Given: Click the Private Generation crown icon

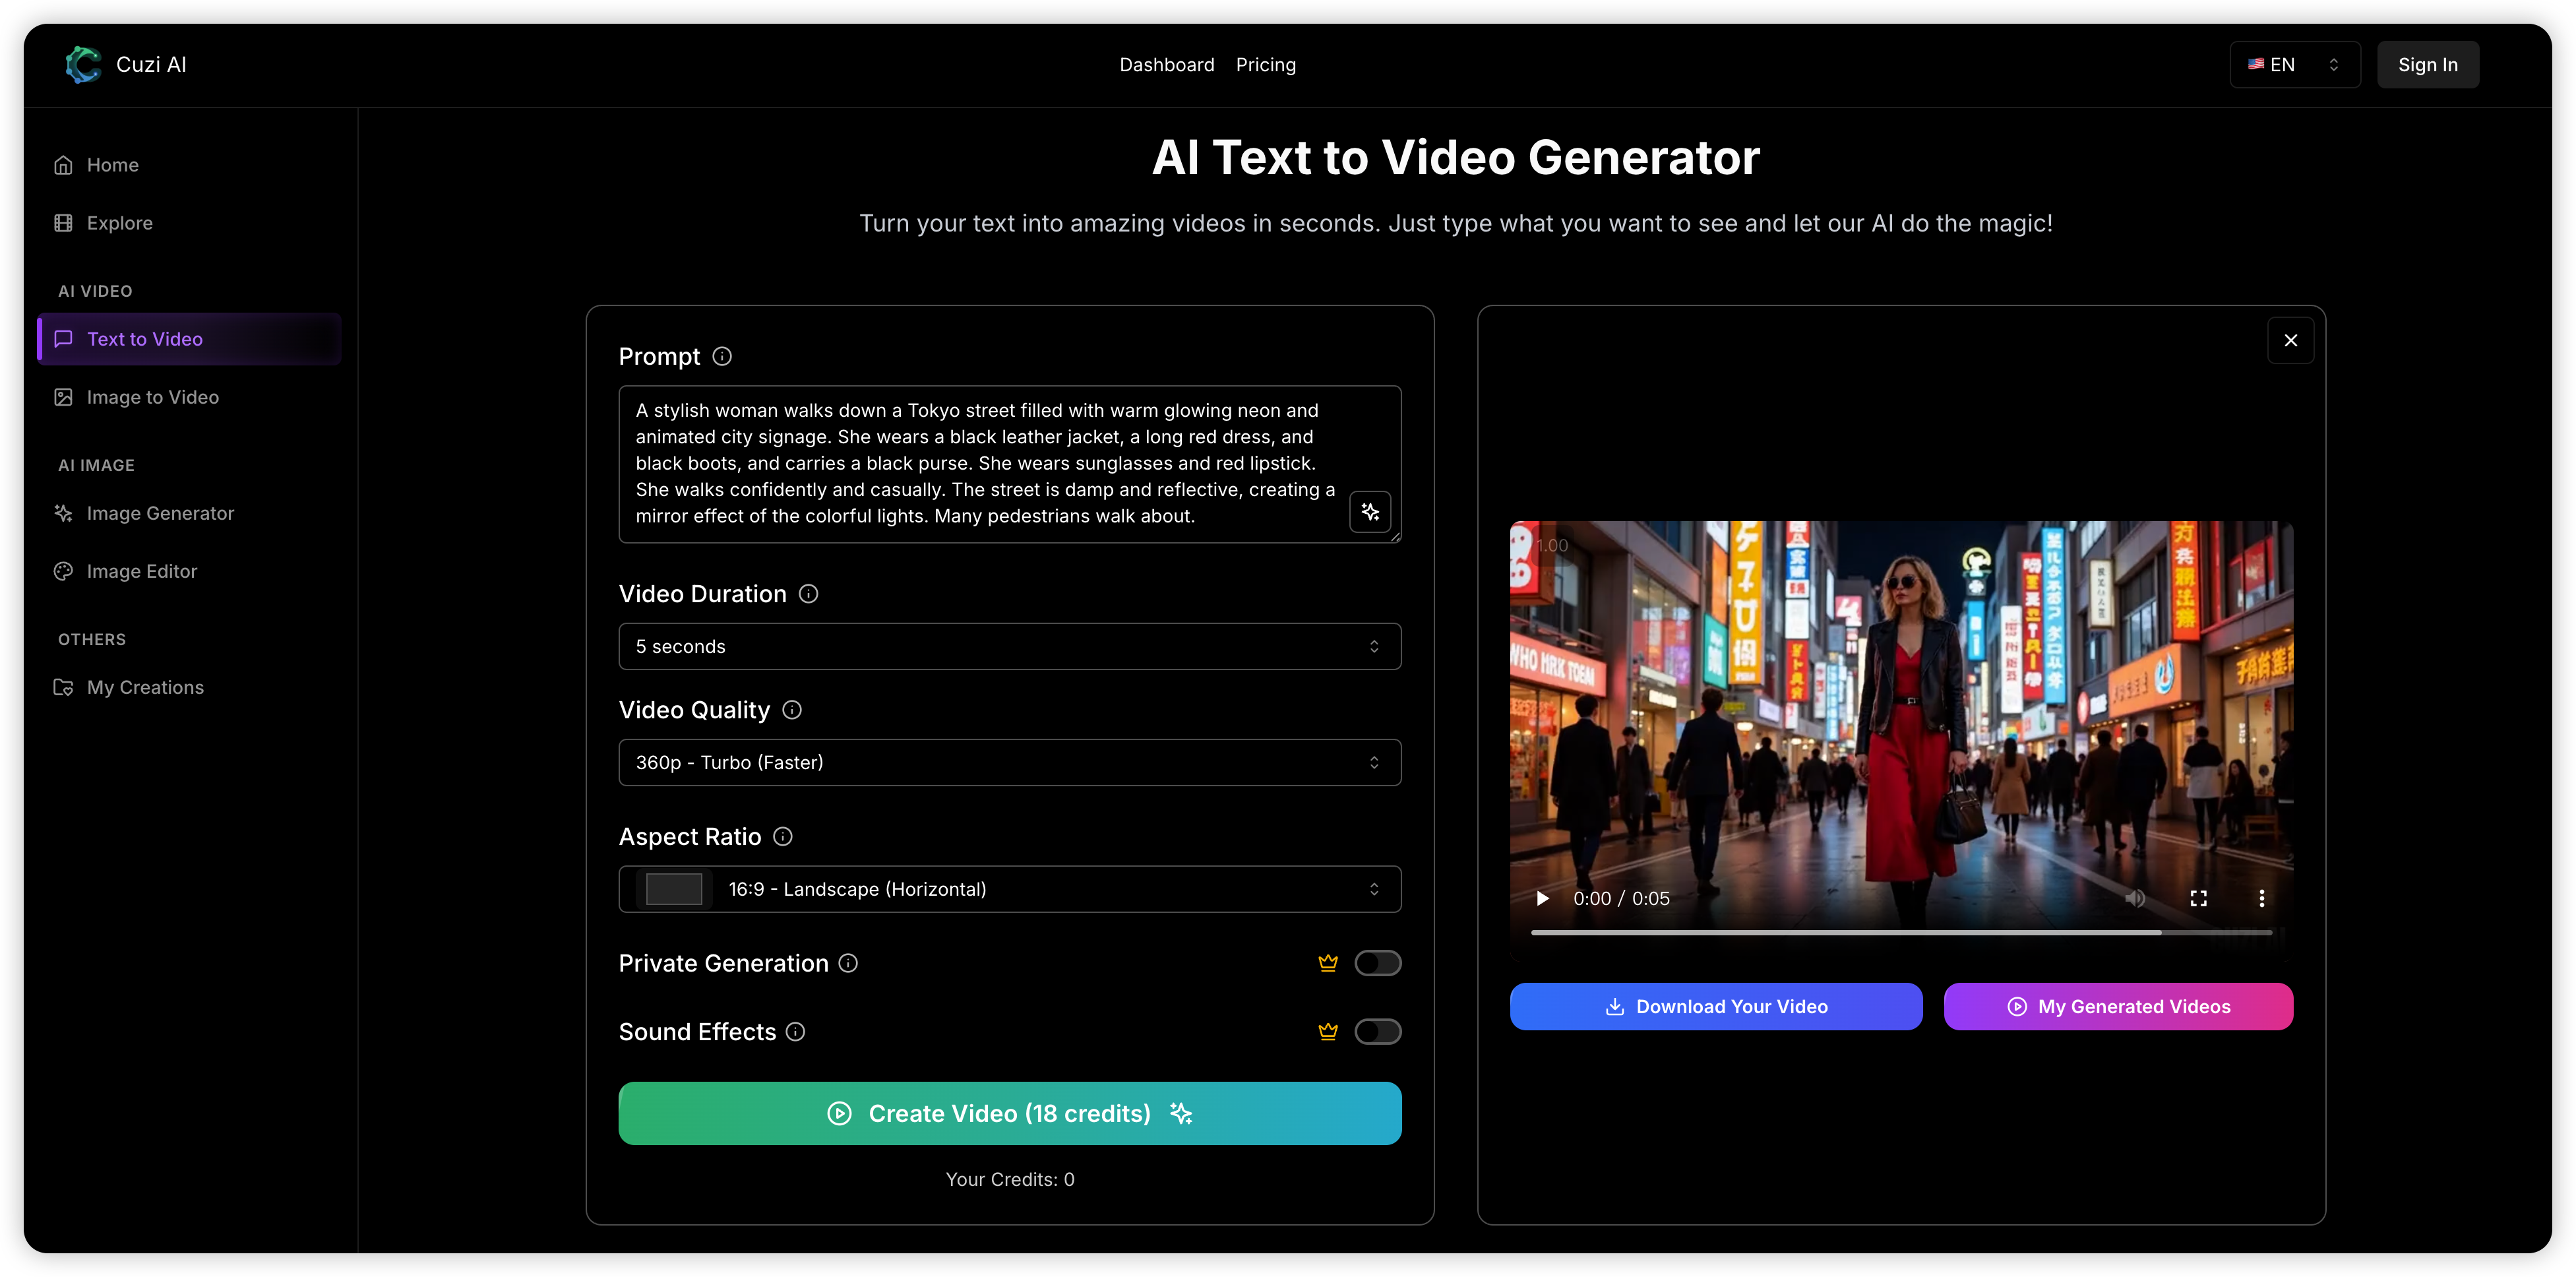Looking at the screenshot, I should tap(1328, 963).
